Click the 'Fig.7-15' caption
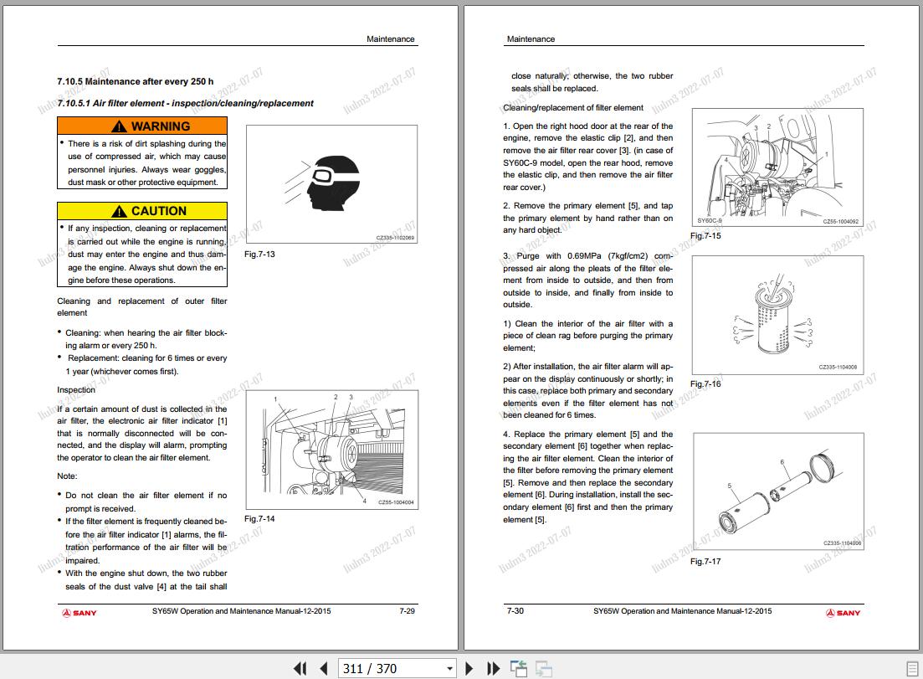Image resolution: width=923 pixels, height=679 pixels. pos(705,235)
